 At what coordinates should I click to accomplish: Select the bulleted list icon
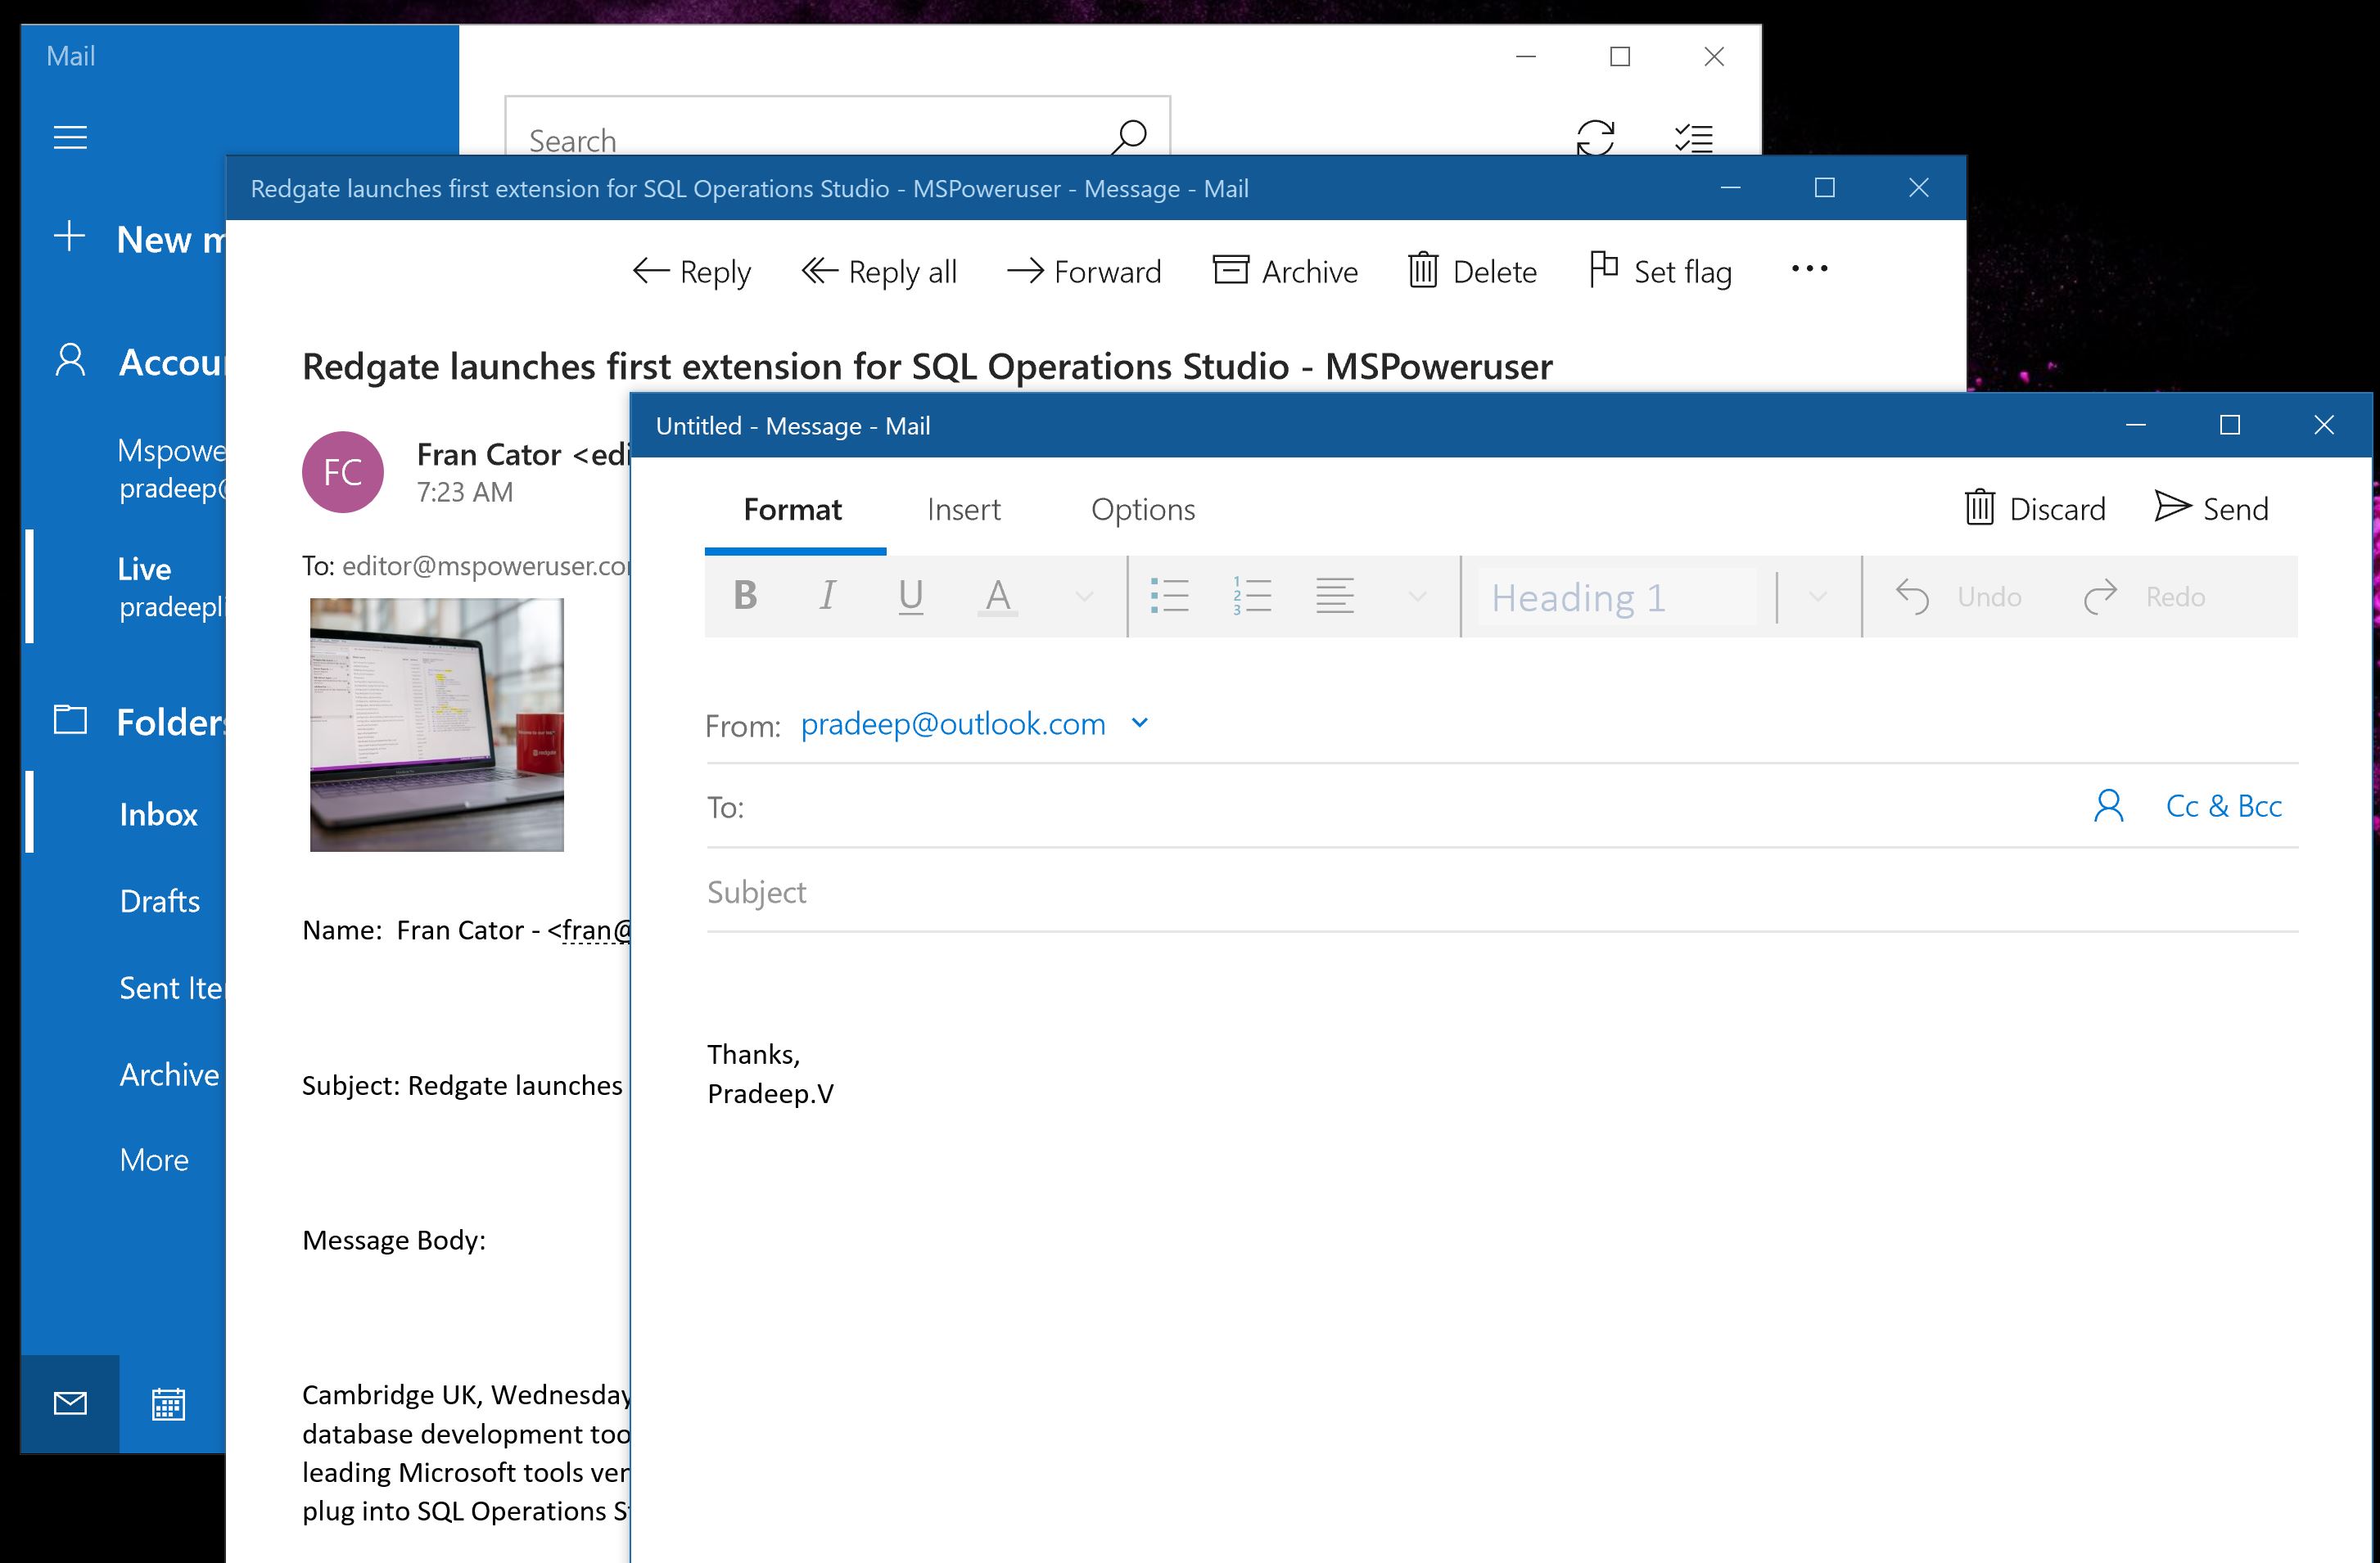[1167, 595]
